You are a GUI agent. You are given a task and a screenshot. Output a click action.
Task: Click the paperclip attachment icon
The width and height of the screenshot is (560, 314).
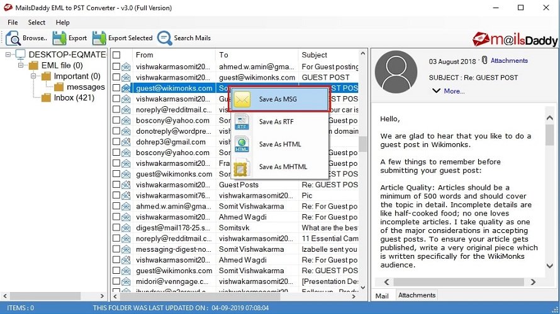[x=484, y=60]
